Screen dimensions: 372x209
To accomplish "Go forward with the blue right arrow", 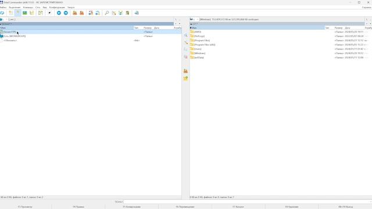I will click(x=66, y=13).
